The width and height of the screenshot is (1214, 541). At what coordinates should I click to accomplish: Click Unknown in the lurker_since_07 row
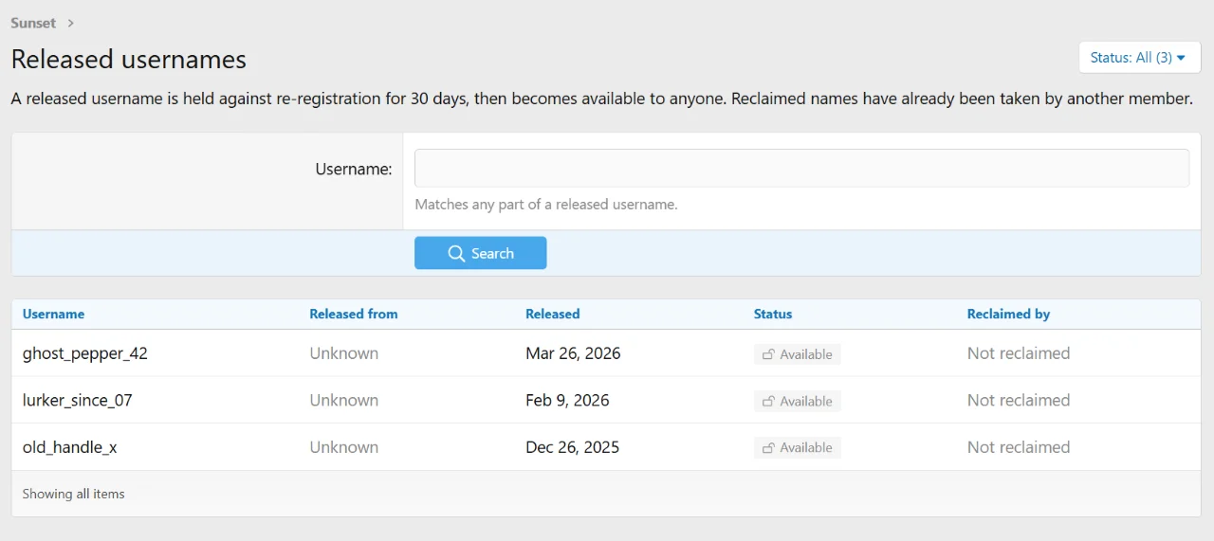pos(344,400)
